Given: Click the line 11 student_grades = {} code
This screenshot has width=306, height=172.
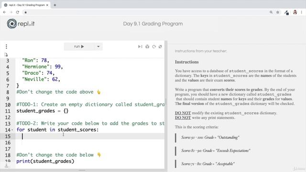Looking at the screenshot, I should point(43,111).
